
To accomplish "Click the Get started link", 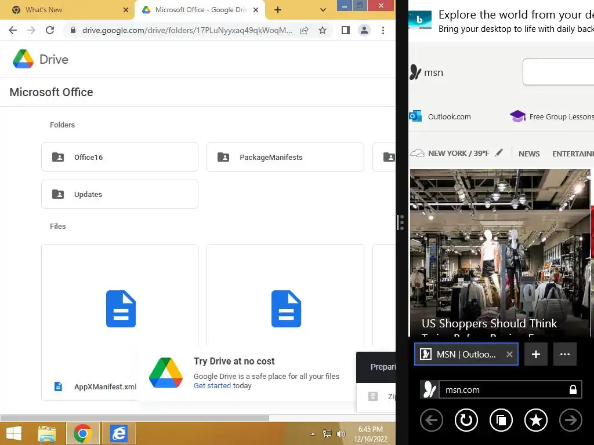I will [x=212, y=385].
